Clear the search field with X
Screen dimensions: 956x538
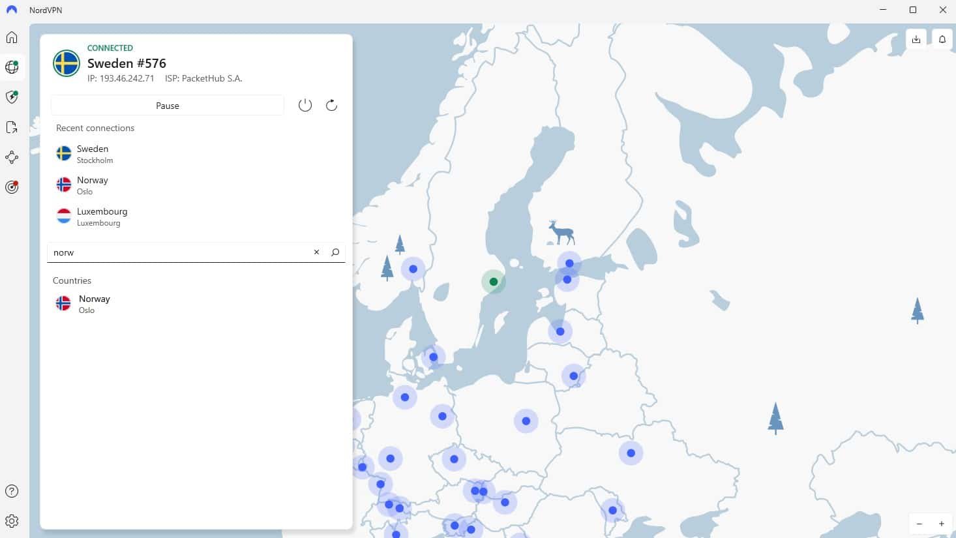click(x=316, y=252)
